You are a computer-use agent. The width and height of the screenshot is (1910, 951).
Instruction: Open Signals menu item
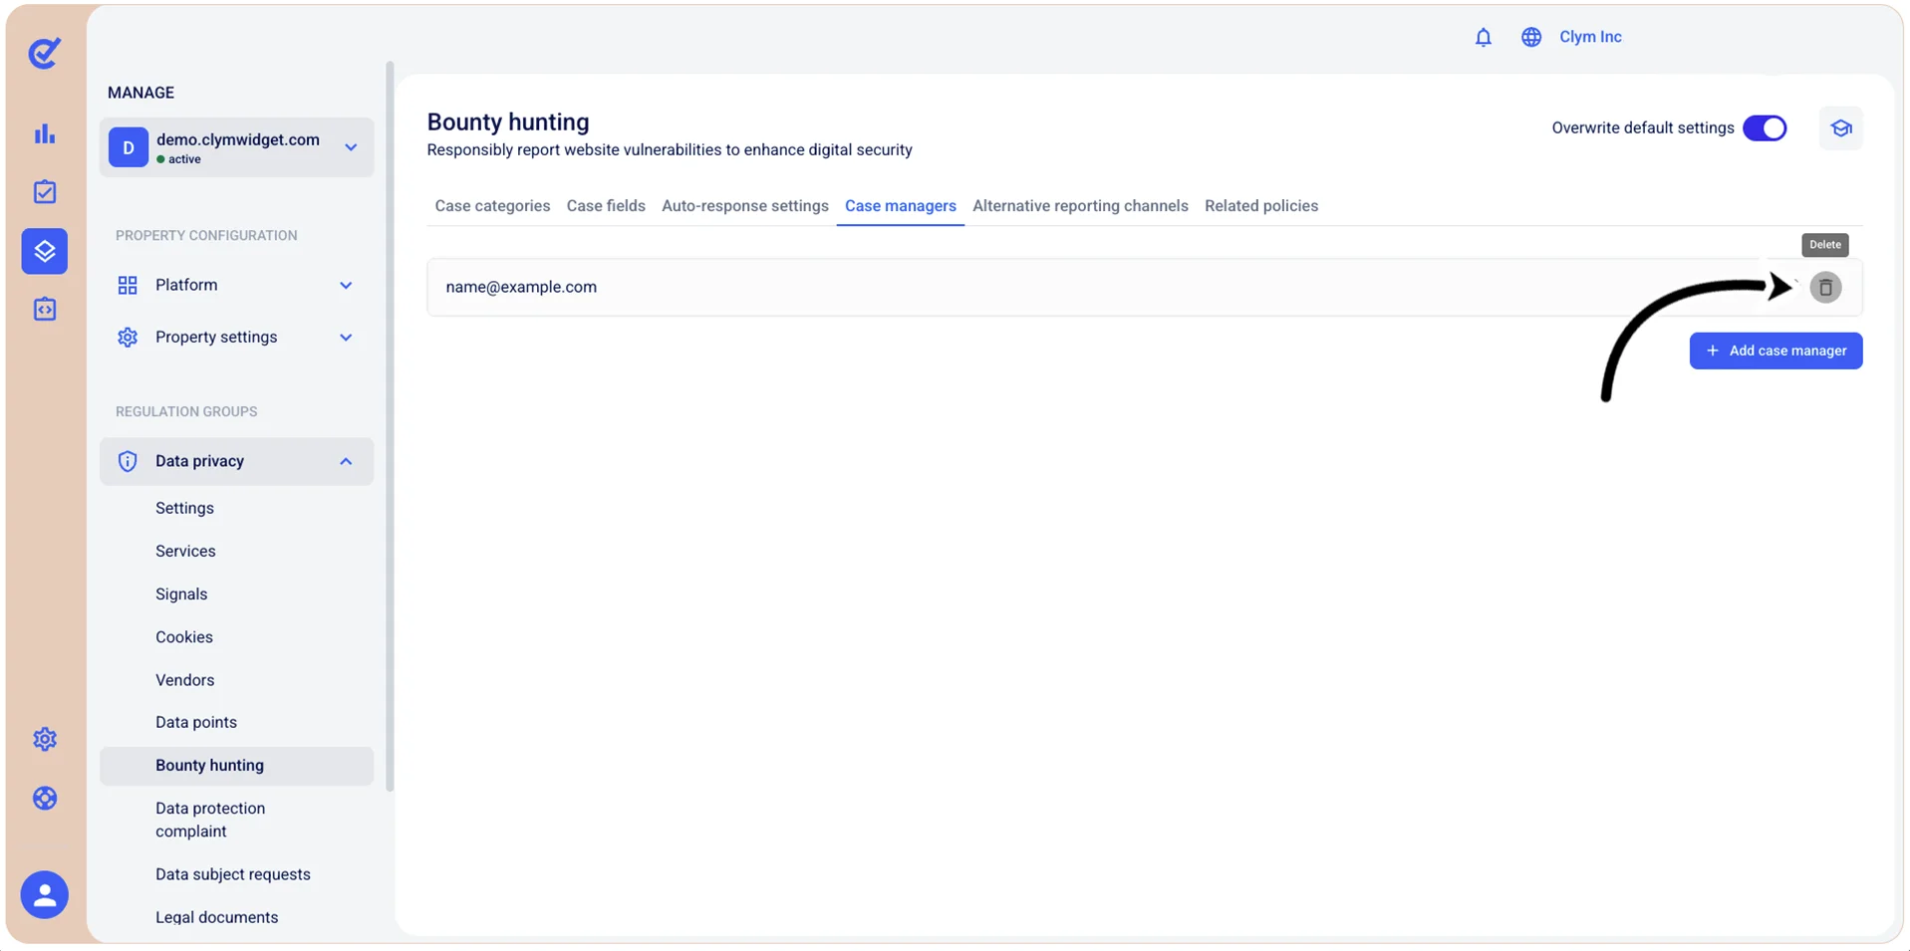(x=181, y=594)
